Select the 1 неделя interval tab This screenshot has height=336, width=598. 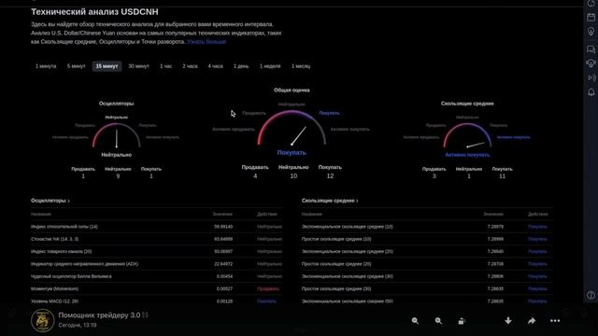(x=270, y=66)
